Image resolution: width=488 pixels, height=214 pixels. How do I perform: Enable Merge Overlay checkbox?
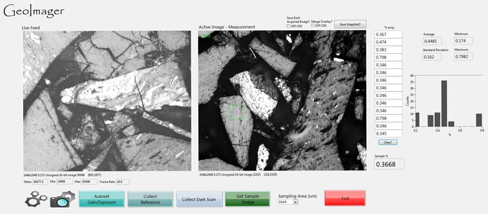pos(313,26)
